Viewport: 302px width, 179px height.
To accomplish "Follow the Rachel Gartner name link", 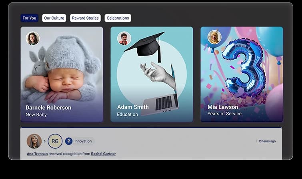I will click(103, 154).
